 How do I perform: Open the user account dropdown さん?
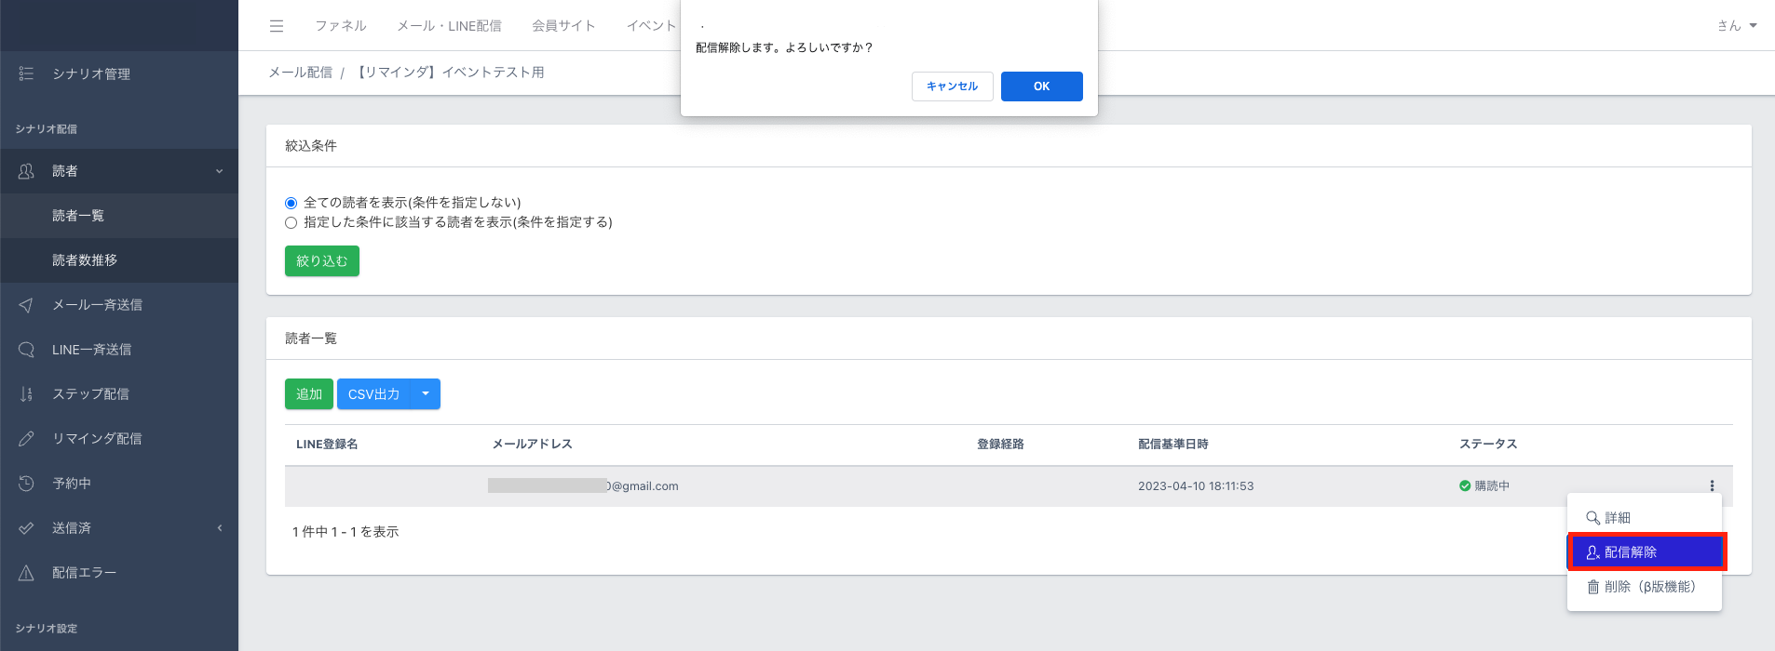click(1737, 26)
